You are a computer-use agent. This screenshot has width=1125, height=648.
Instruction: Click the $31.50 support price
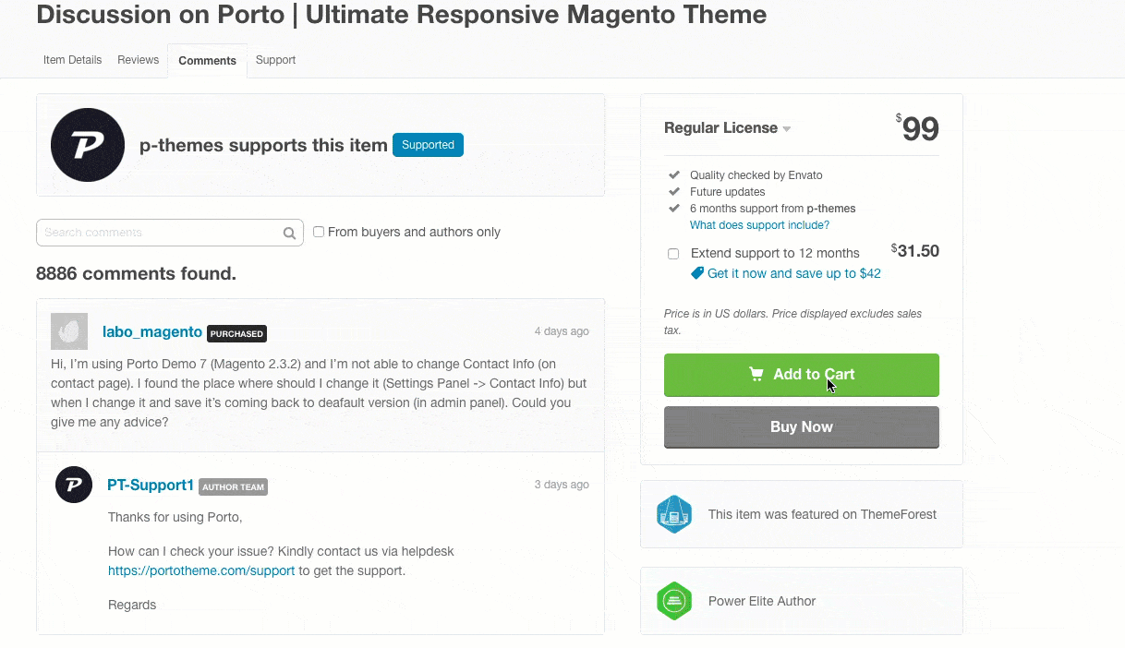[915, 251]
